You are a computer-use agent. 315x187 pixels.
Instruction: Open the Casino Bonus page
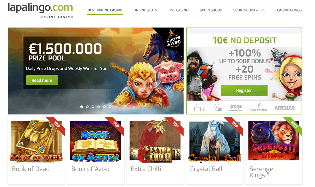coord(289,10)
